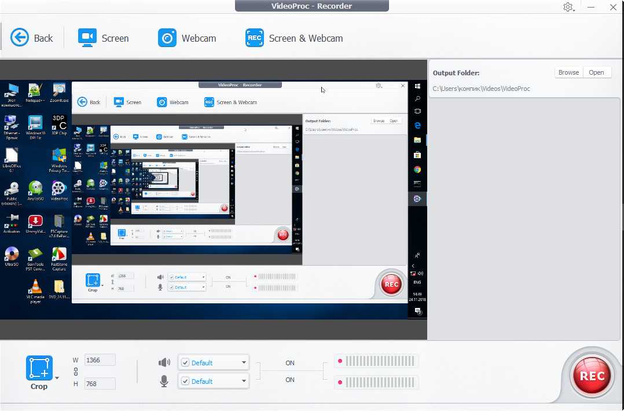This screenshot has width=624, height=411.
Task: Start recording with the REC button
Action: tap(592, 375)
